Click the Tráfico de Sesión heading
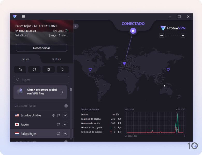Viewport: 202px width, 155px height. click(90, 110)
